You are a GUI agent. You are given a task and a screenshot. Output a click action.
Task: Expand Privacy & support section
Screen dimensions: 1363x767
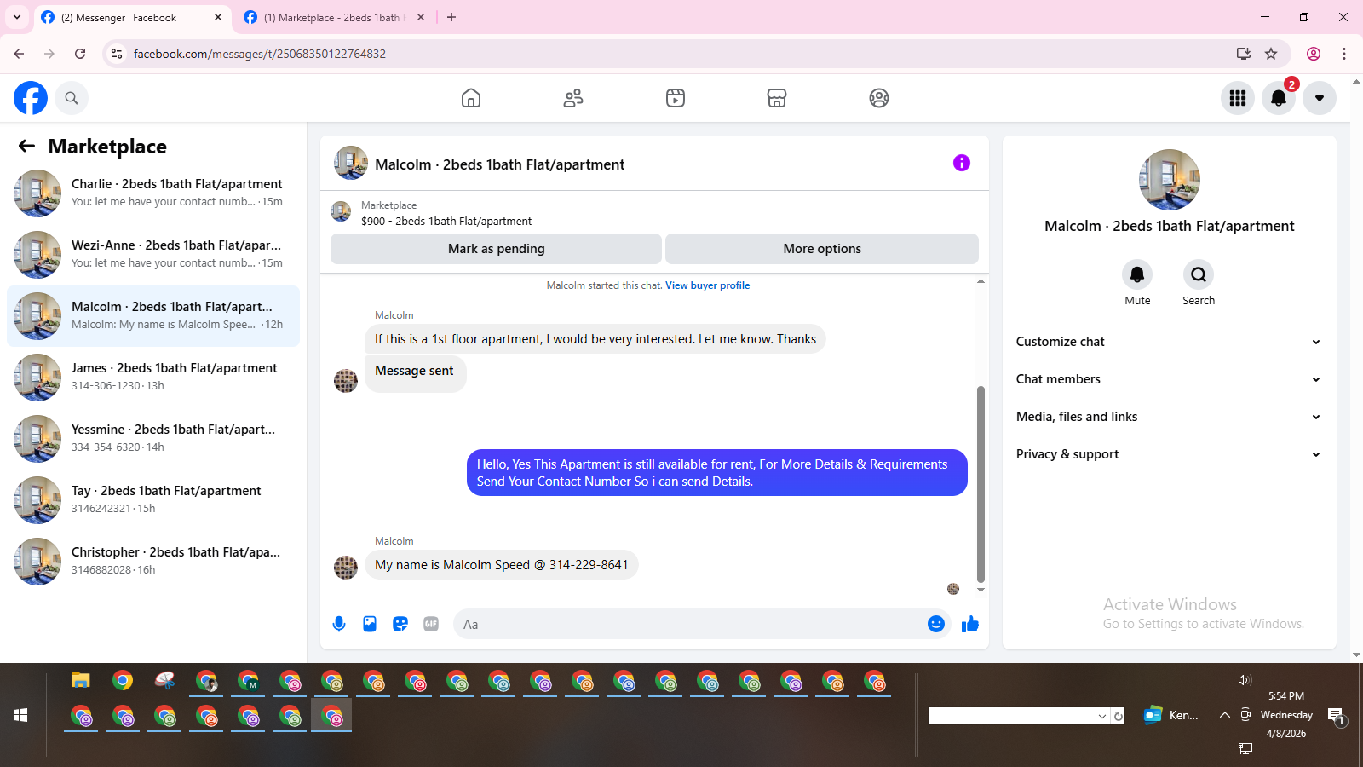pos(1169,454)
